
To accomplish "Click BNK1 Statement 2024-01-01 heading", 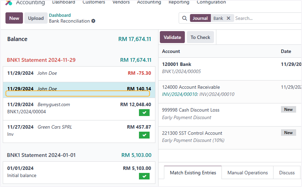I will click(41, 155).
